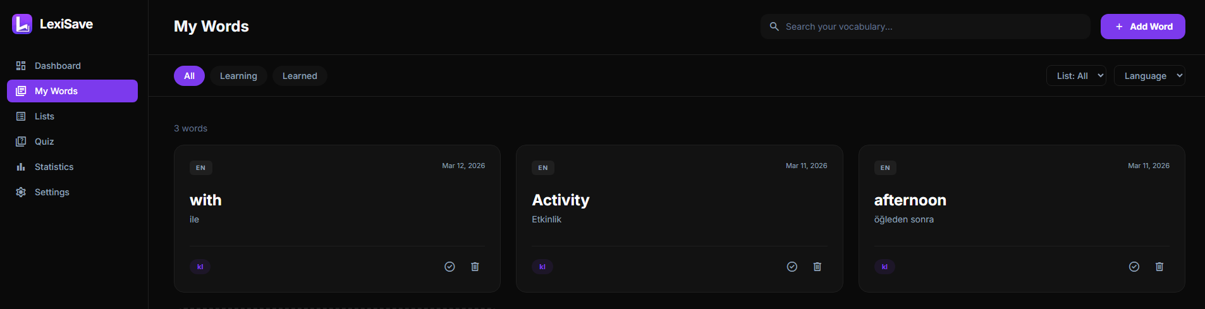Delete the "Activity" word card
1205x309 pixels.
click(817, 267)
